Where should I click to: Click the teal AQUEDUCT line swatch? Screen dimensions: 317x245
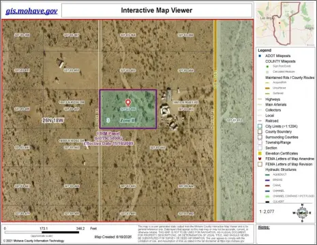[x=267, y=175]
